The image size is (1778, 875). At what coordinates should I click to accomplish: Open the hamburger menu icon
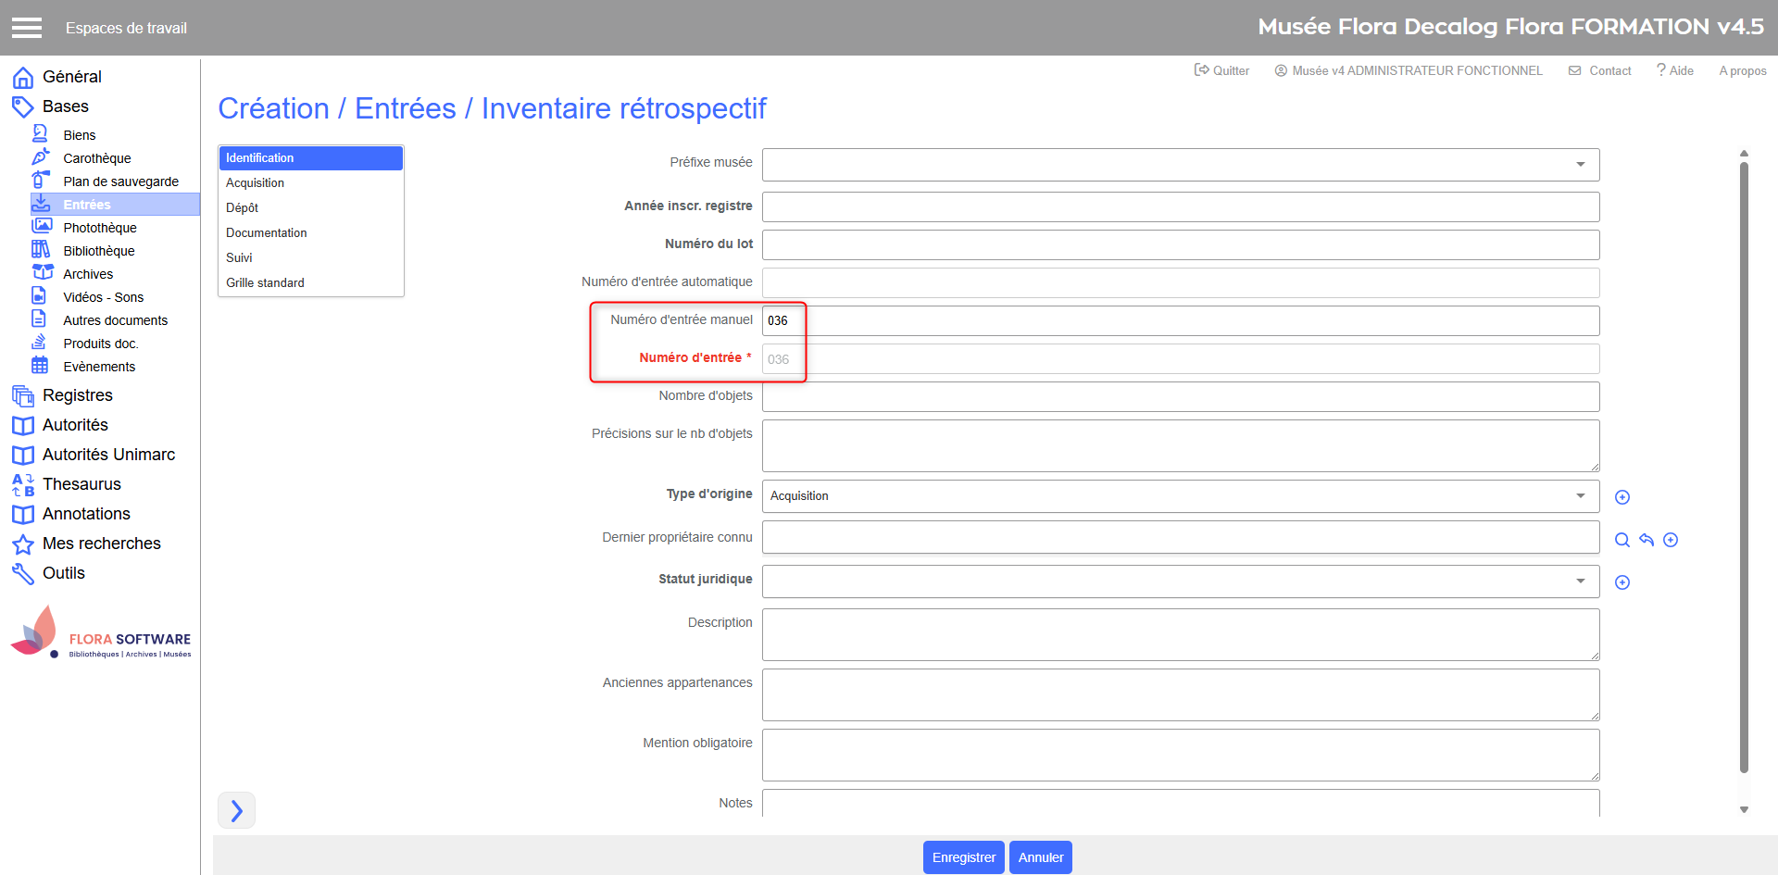27,28
